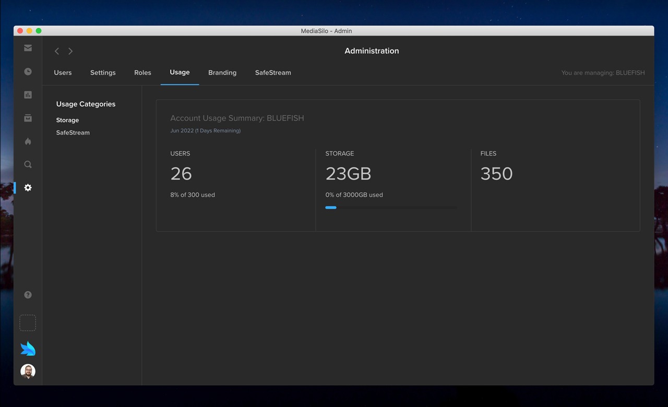
Task: Click the storage usage progress bar
Action: coord(391,207)
